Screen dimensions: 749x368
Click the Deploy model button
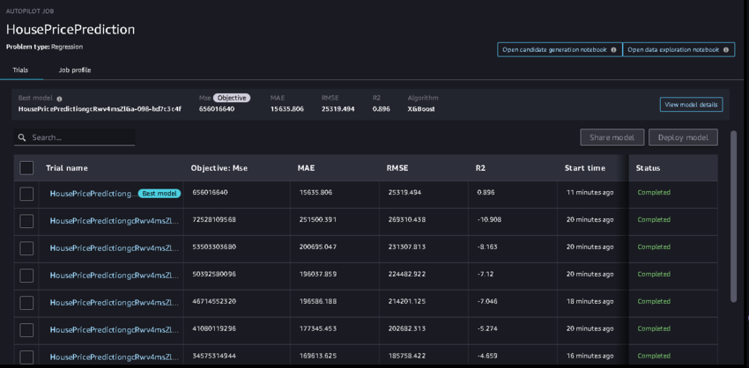[683, 137]
